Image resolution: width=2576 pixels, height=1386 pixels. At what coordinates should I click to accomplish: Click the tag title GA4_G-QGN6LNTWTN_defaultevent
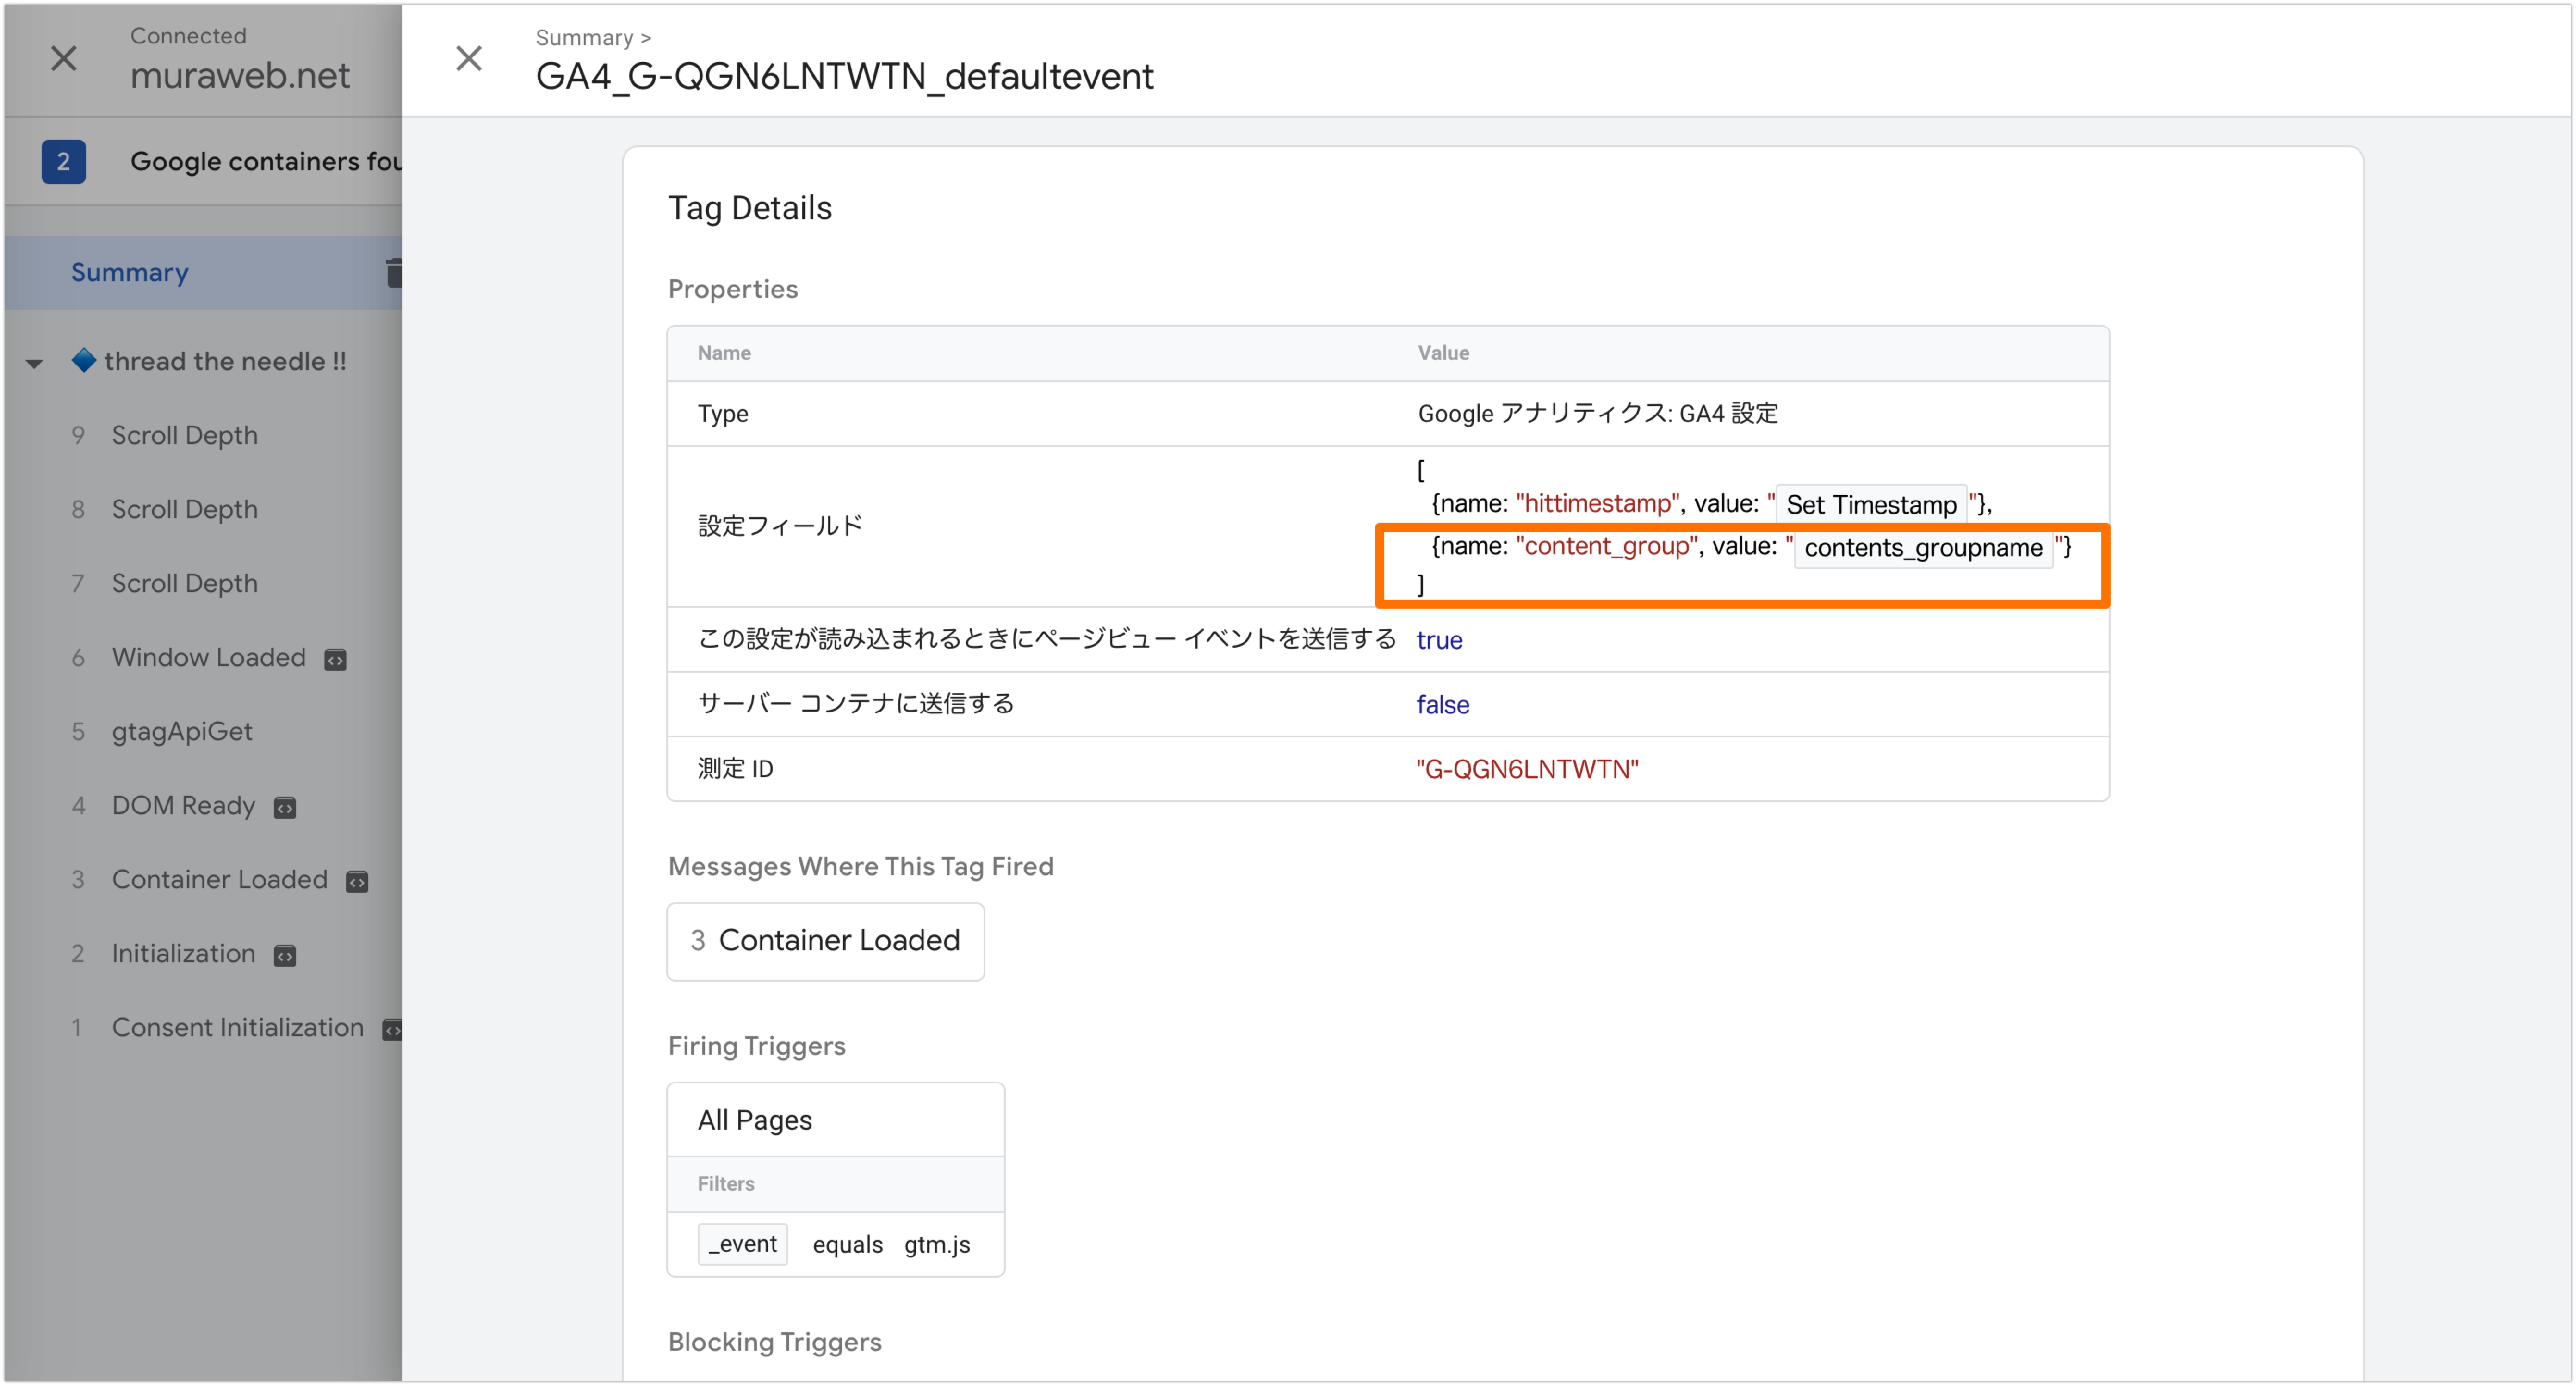coord(844,76)
